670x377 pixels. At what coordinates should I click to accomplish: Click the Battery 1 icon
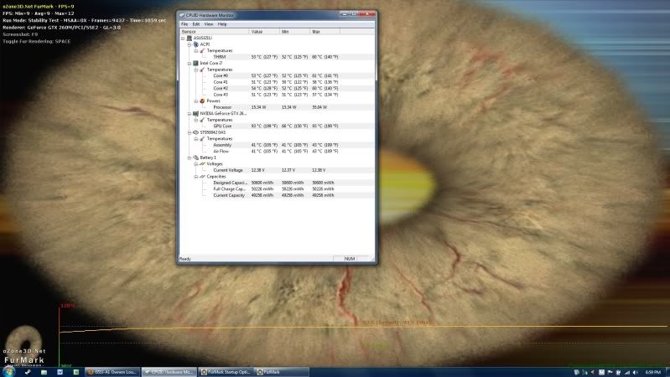pos(195,158)
